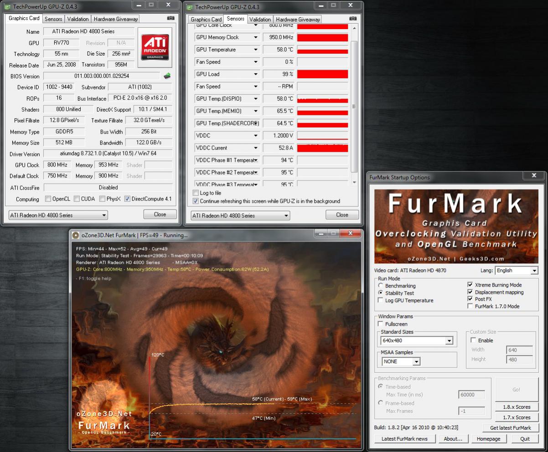Open 1.7.x Scores
The height and width of the screenshot is (452, 548).
[x=517, y=417]
